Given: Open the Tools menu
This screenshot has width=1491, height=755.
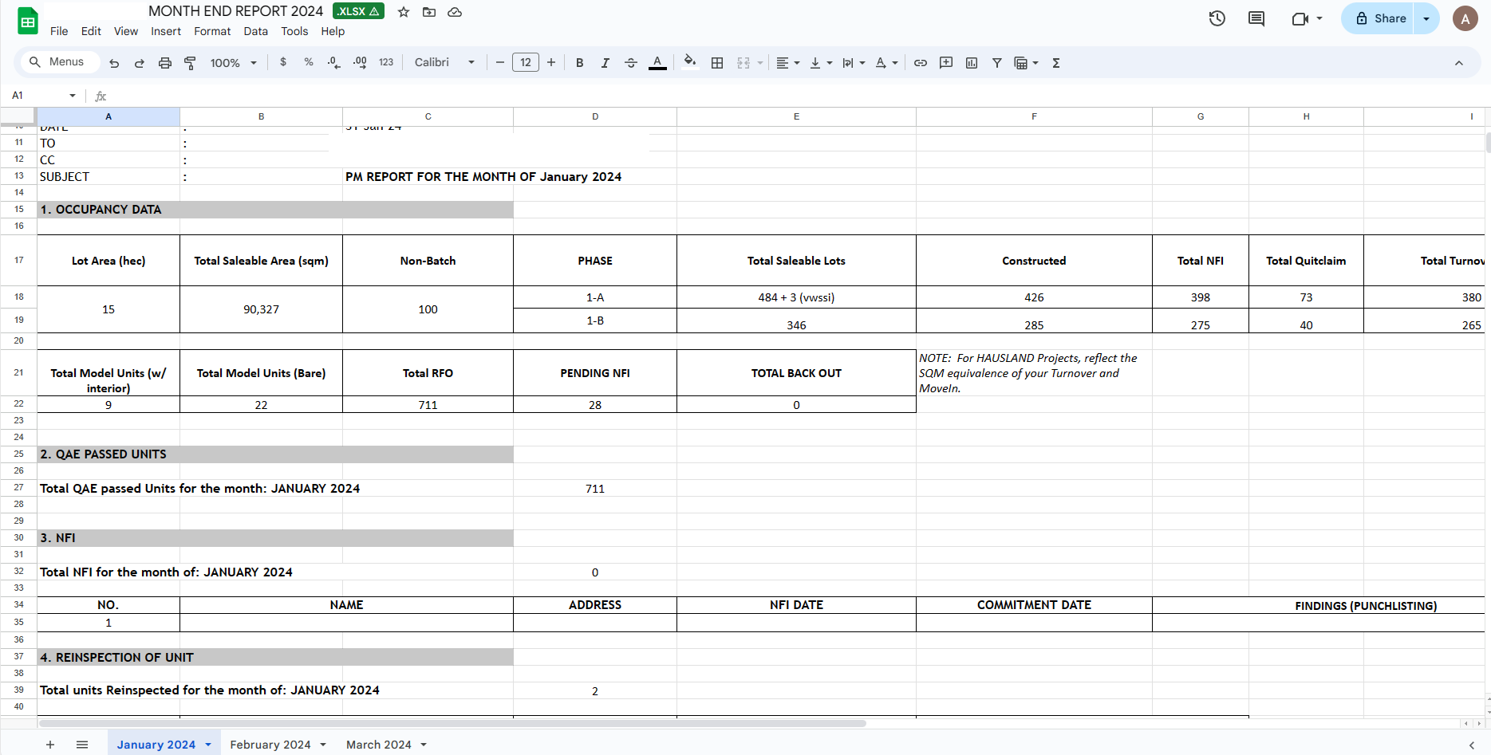Looking at the screenshot, I should pyautogui.click(x=294, y=31).
